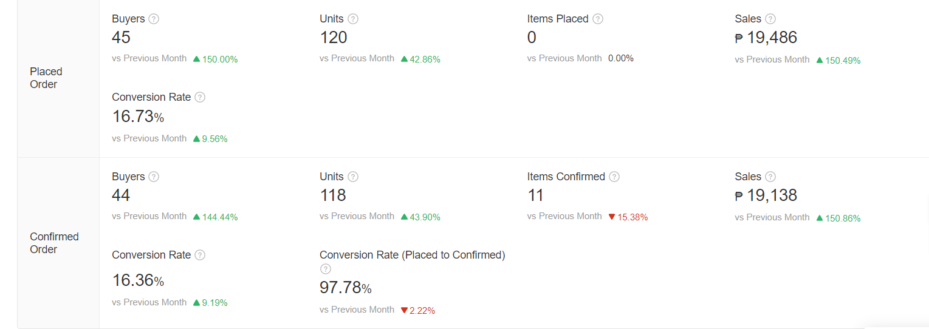Select the Confirmed Order row label
Screen dimensions: 929x329
tap(54, 243)
